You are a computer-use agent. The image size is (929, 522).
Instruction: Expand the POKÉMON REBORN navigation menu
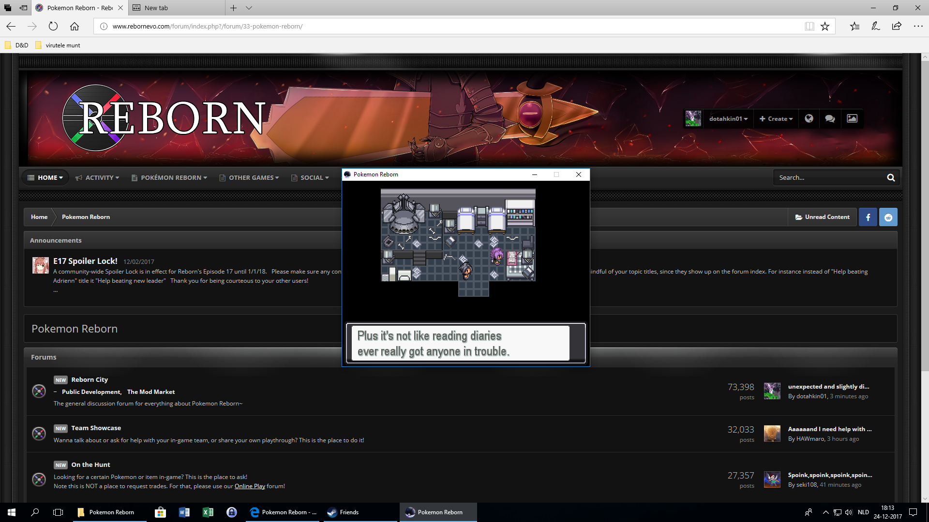click(169, 177)
